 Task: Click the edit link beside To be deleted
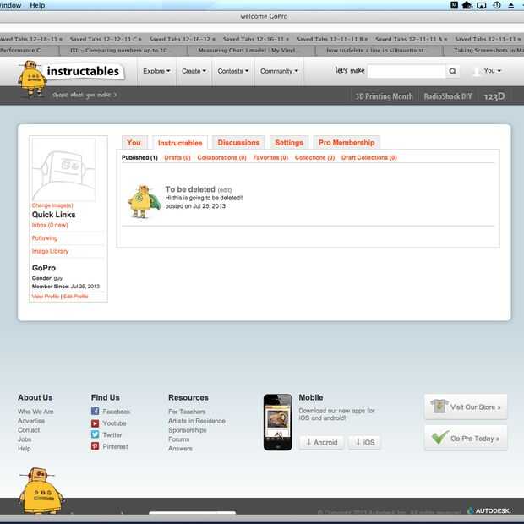click(225, 190)
